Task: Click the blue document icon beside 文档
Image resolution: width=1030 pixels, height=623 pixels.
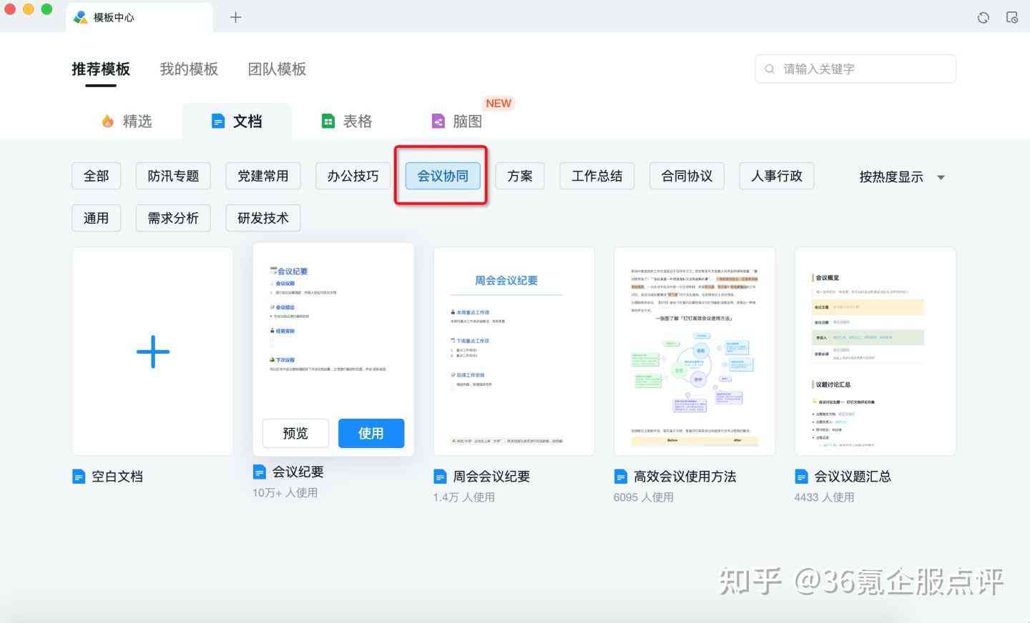Action: (218, 121)
